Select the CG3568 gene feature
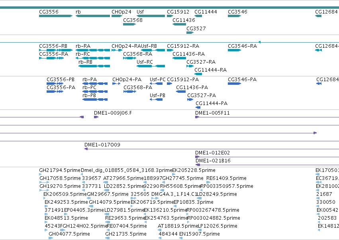 (x=129, y=24)
